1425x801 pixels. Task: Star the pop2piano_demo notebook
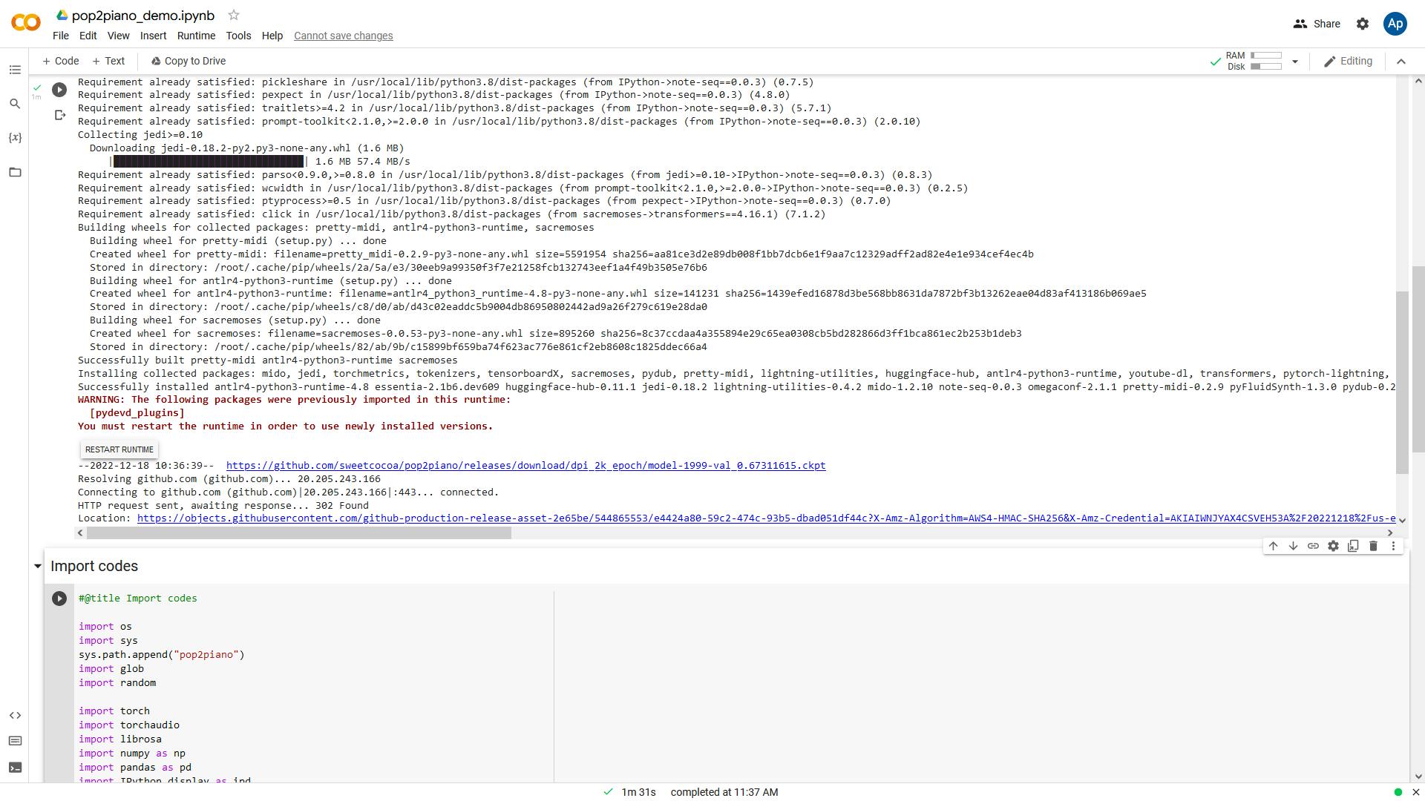(234, 15)
